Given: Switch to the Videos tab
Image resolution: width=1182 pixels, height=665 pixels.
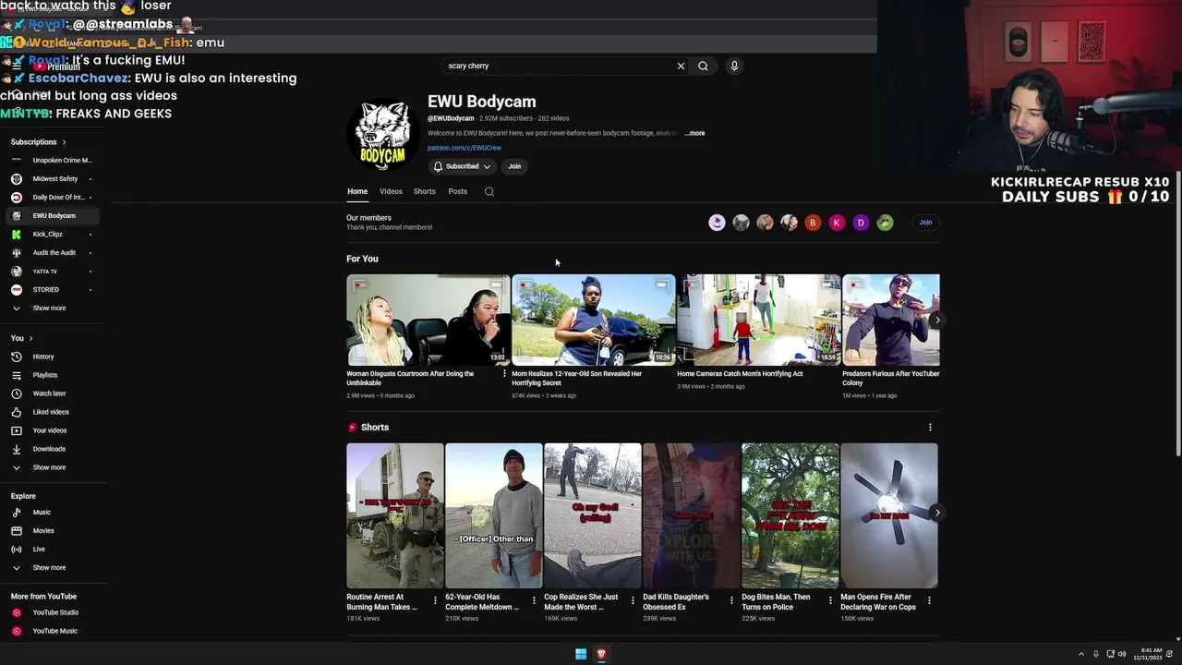Looking at the screenshot, I should (x=391, y=191).
